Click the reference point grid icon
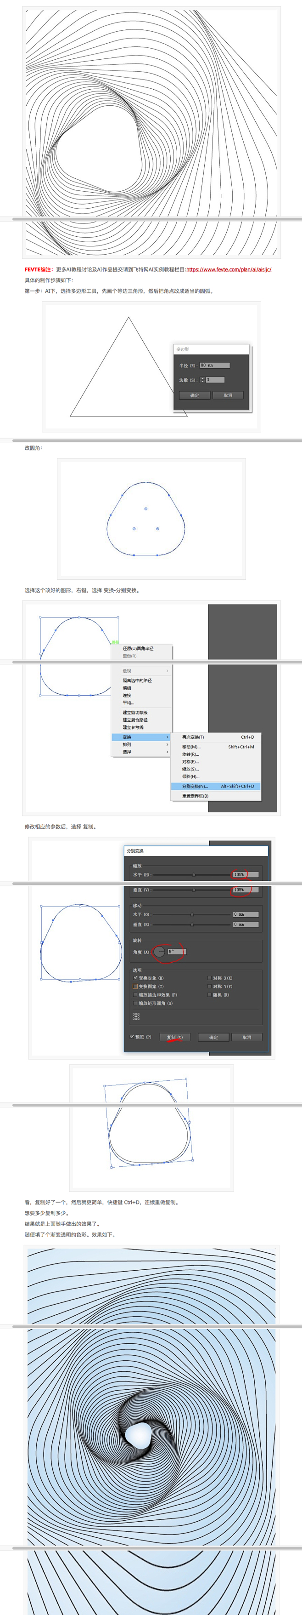302x1615 pixels. click(136, 1016)
